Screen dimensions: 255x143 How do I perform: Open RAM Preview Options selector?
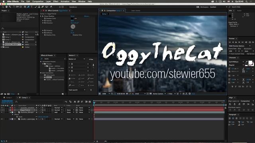coord(240,46)
